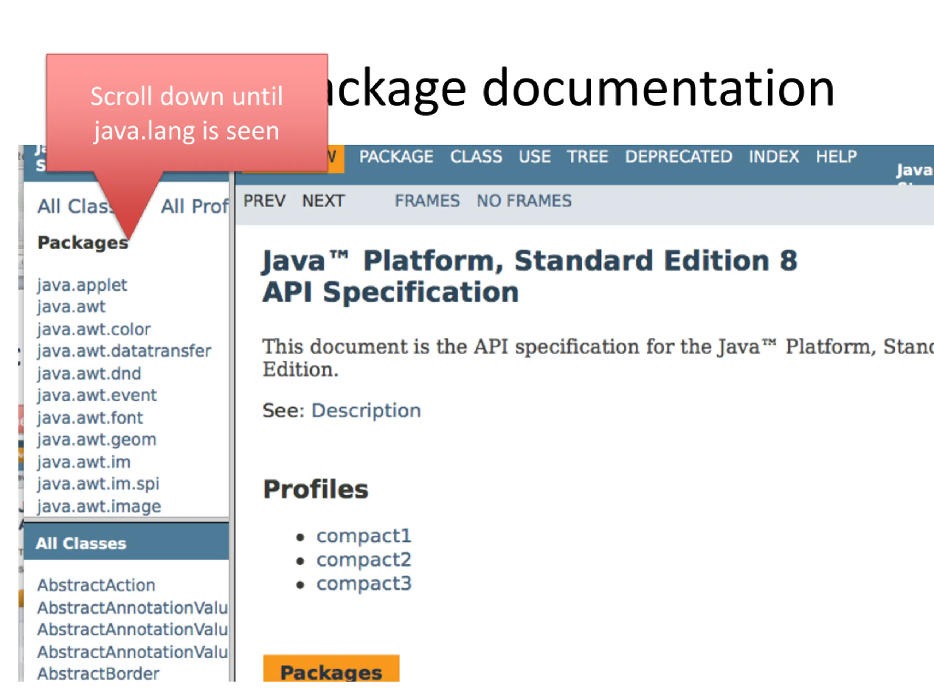Open the compact3 profile link
The image size is (934, 700).
pos(364,584)
